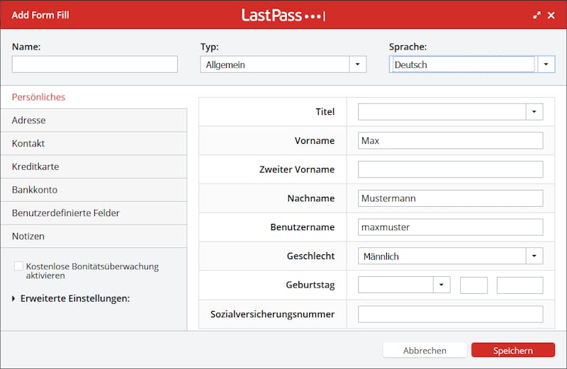Open the Sprache dropdown arrow

point(546,64)
